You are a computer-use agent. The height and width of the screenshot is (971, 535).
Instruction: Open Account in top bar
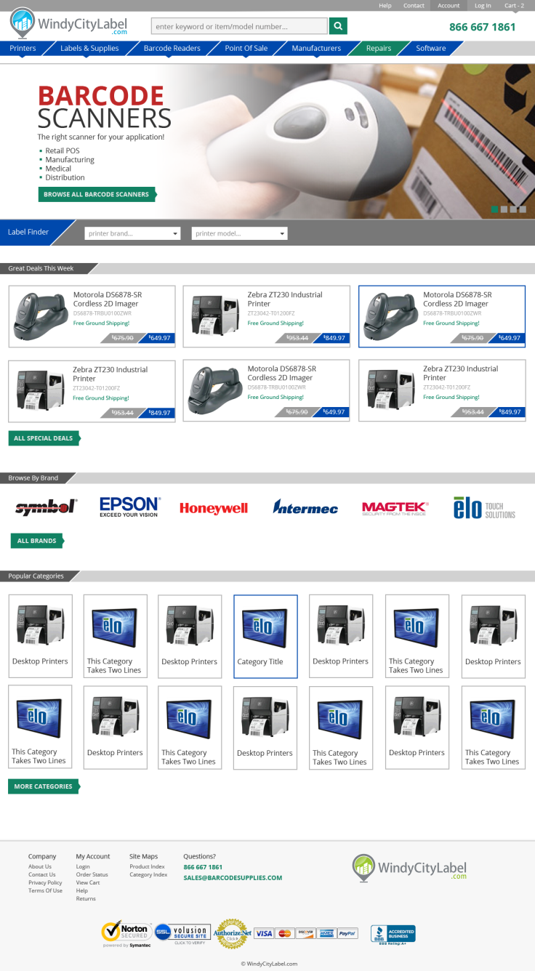tap(448, 5)
